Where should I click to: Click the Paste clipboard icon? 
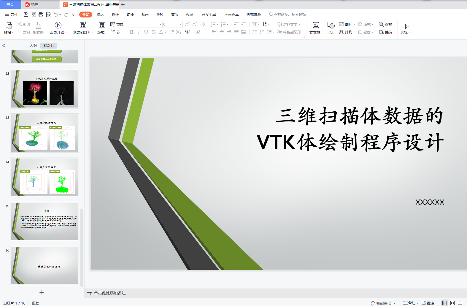9,25
